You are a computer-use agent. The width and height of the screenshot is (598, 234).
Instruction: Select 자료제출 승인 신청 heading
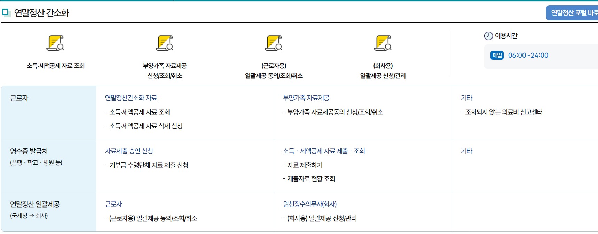coord(129,151)
